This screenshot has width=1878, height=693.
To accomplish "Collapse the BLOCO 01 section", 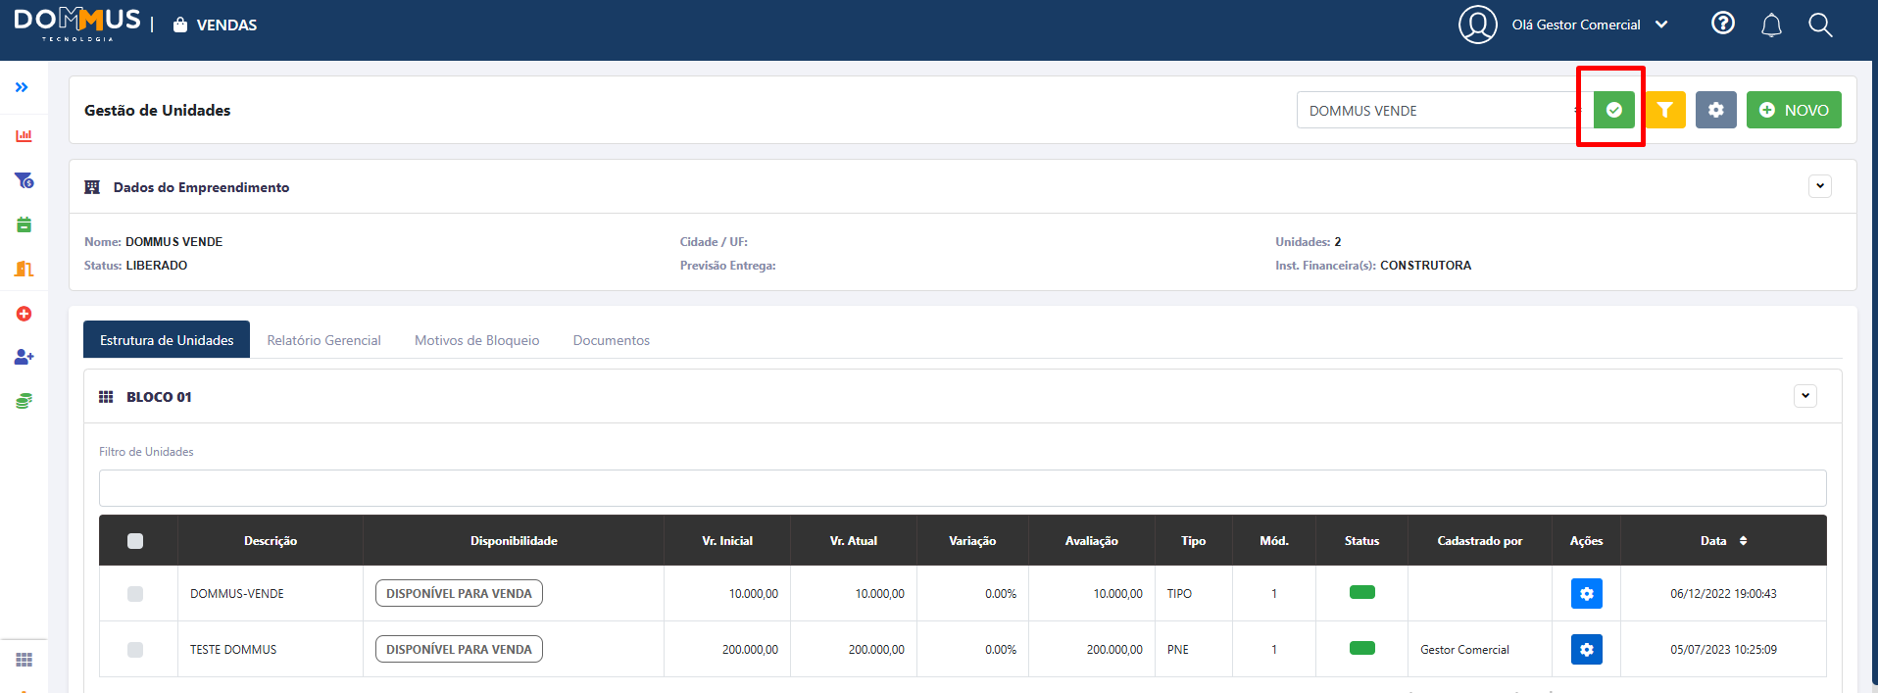I will point(1804,396).
